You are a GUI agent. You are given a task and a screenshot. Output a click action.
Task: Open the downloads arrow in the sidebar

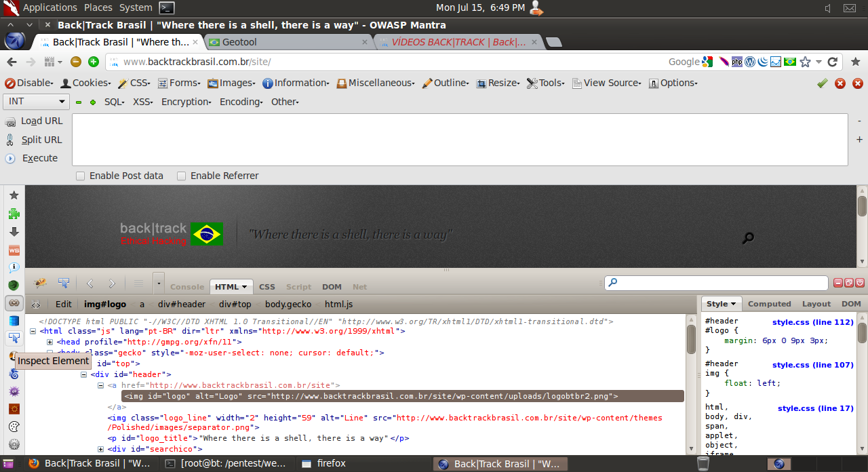coord(14,232)
